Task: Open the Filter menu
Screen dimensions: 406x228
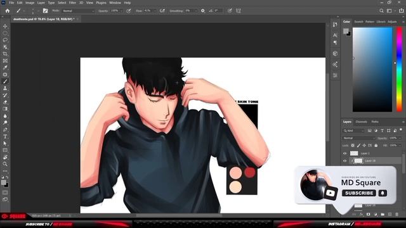Action: pos(72,3)
